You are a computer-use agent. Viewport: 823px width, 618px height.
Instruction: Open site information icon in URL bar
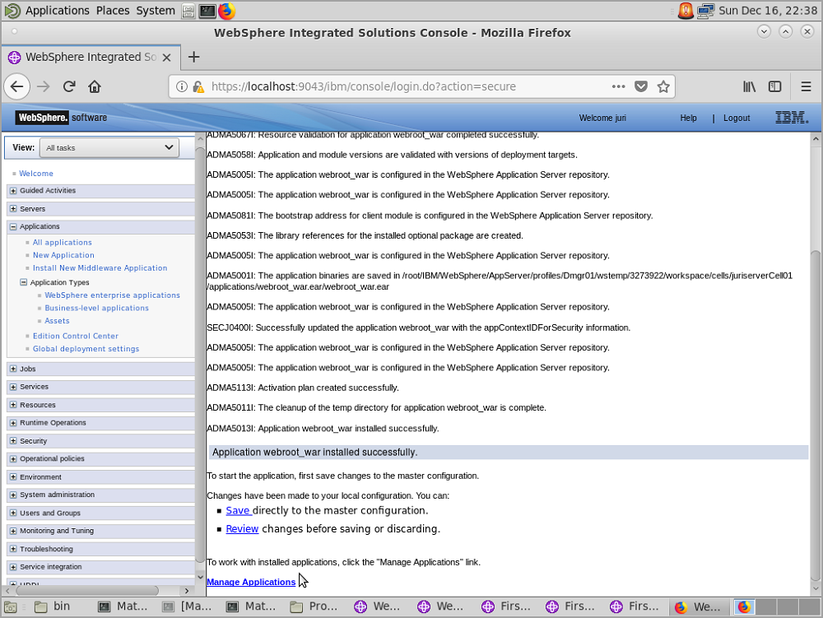click(182, 86)
